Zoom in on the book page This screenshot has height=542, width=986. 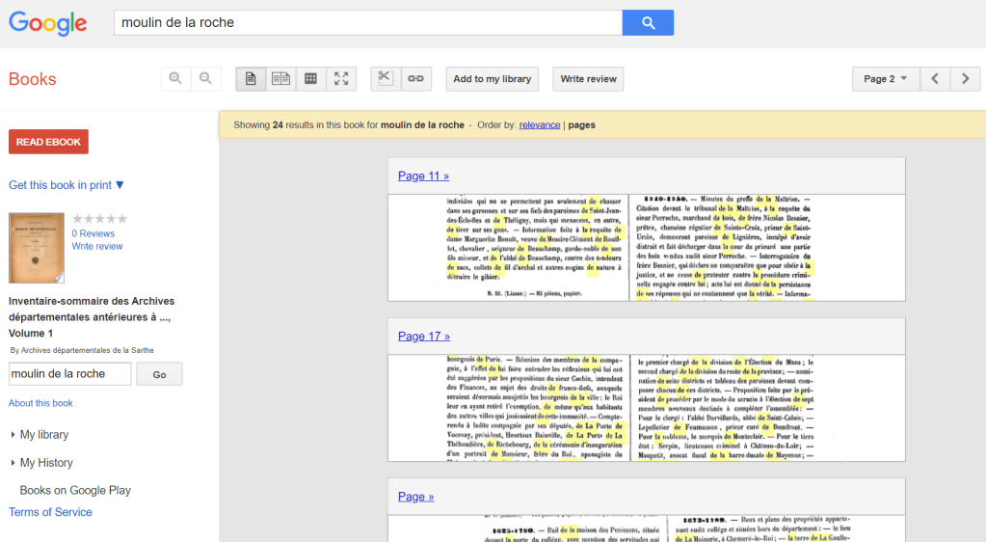coord(175,79)
